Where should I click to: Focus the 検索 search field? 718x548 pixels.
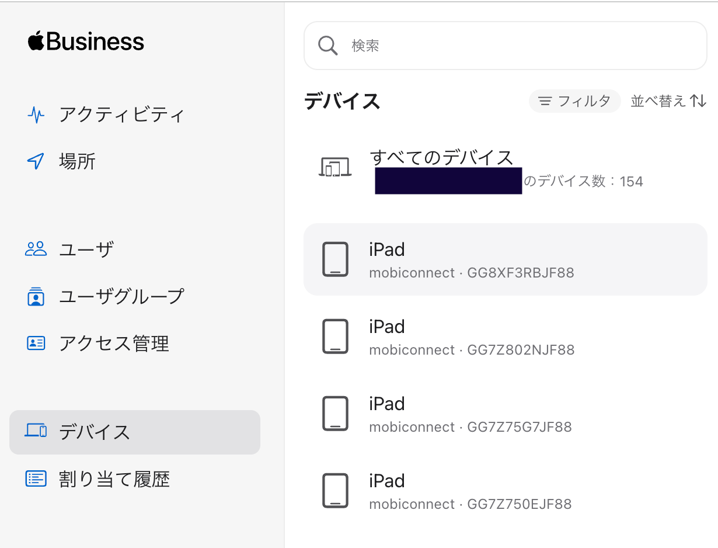506,46
